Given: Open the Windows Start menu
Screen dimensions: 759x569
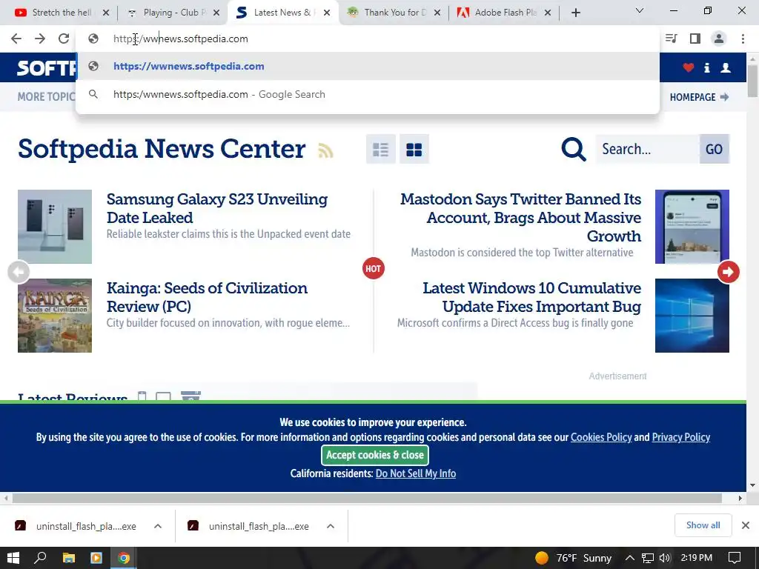Looking at the screenshot, I should pyautogui.click(x=13, y=558).
